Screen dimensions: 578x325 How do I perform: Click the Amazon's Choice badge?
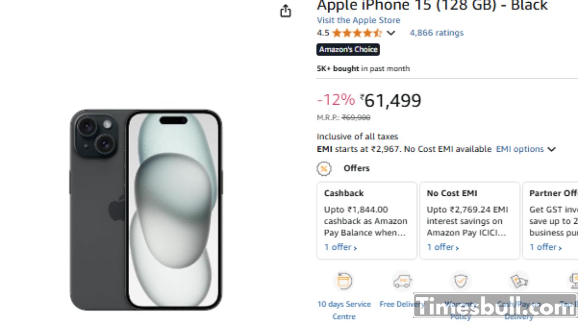[x=348, y=50]
